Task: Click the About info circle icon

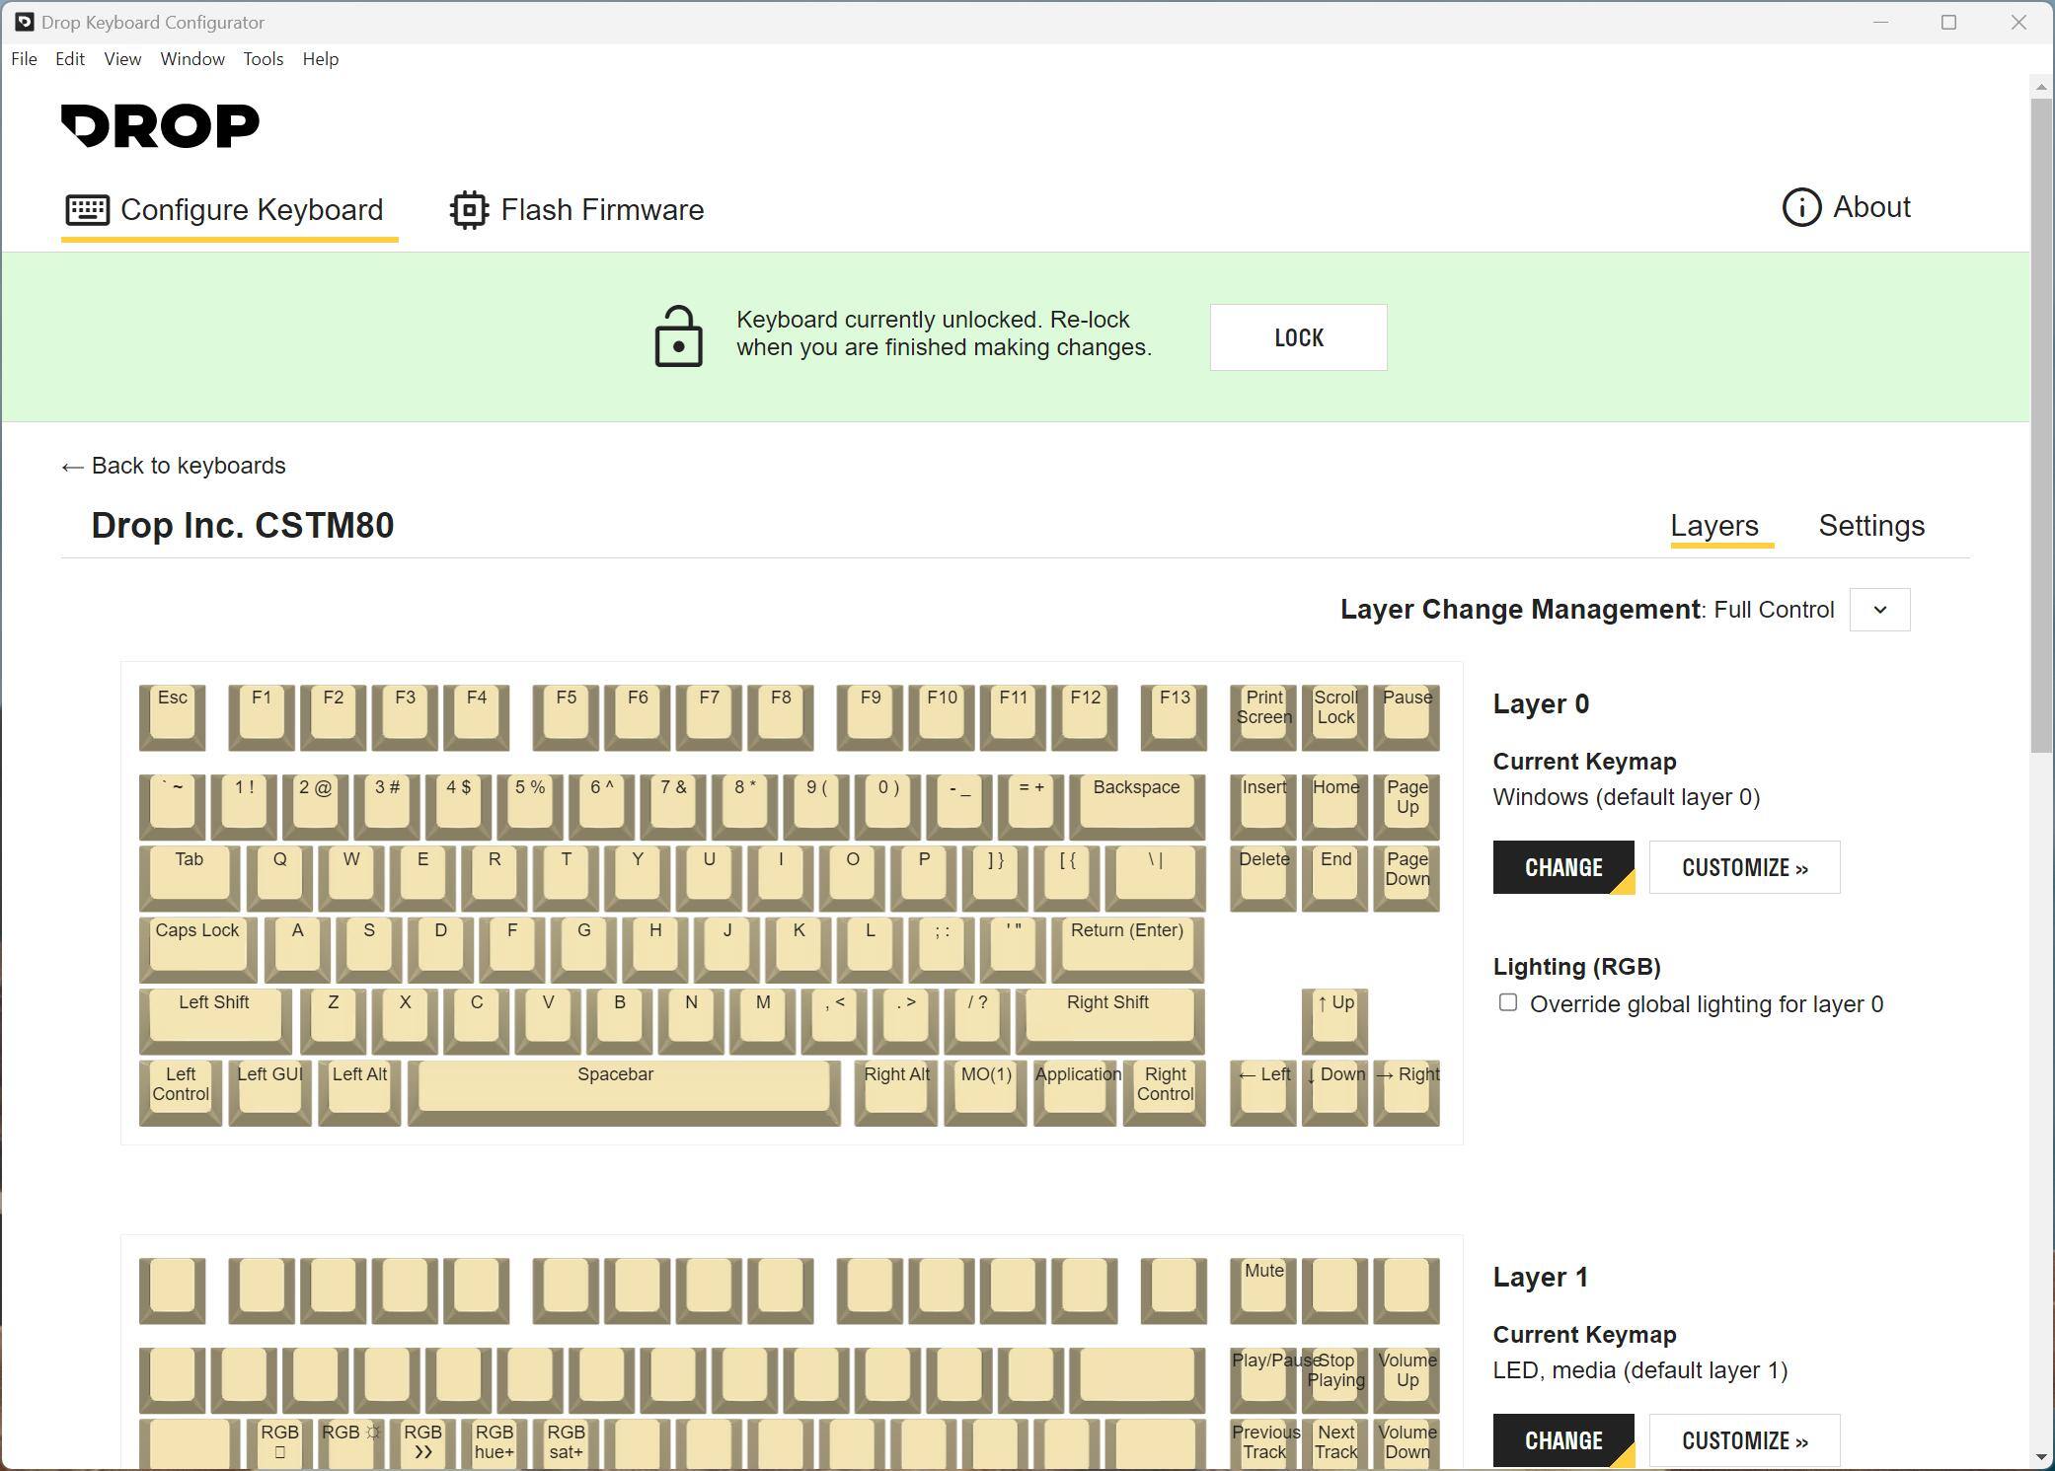Action: point(1801,207)
